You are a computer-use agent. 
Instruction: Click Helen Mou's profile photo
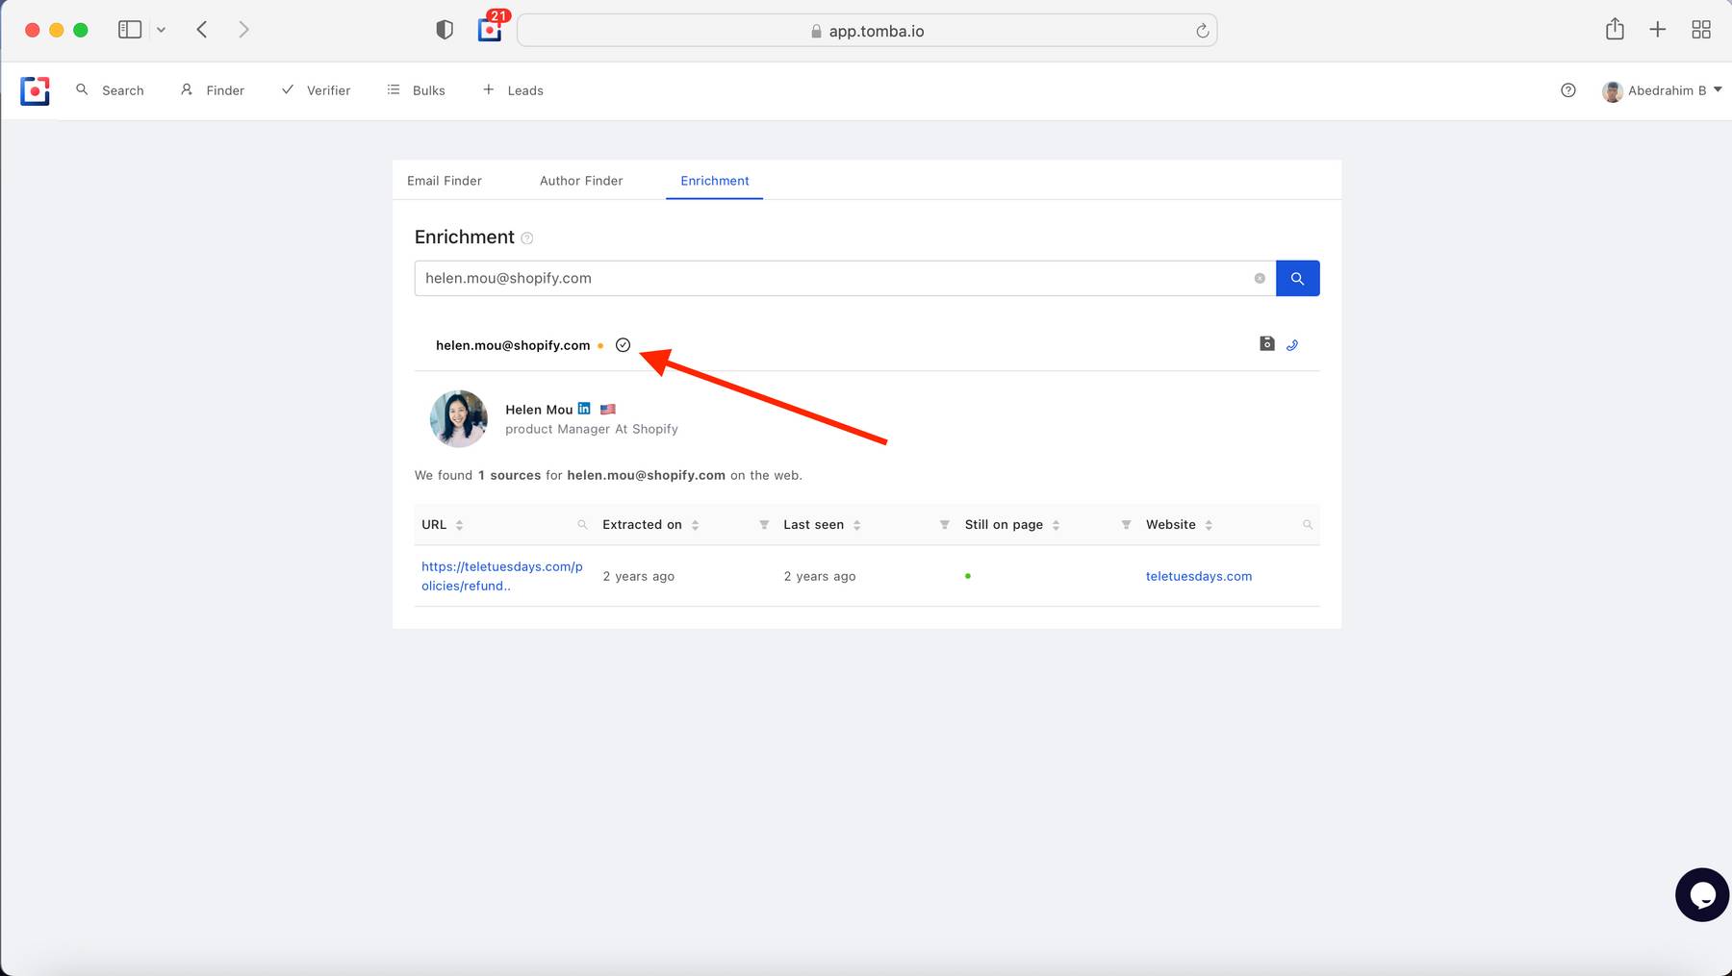458,418
